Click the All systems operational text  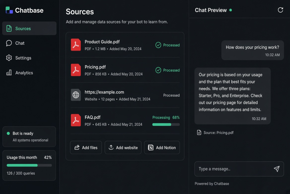click(x=30, y=140)
